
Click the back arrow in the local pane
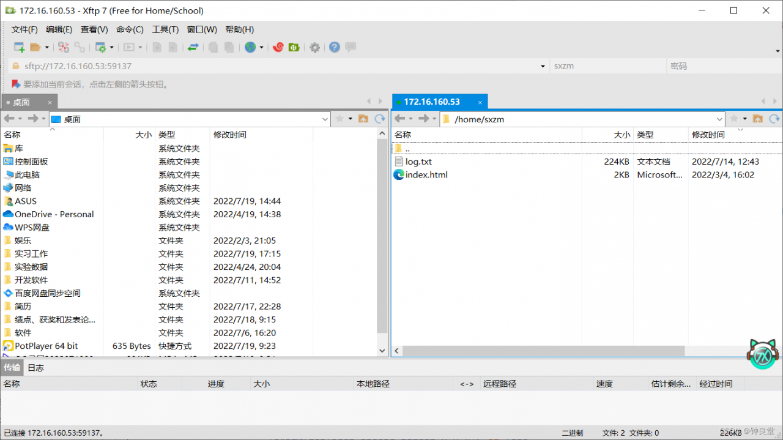9,119
